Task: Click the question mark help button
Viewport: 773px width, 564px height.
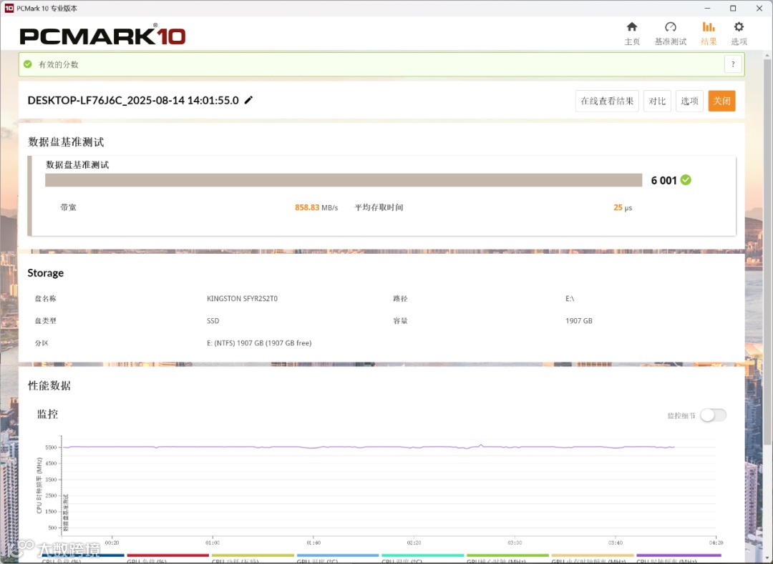Action: click(x=733, y=64)
